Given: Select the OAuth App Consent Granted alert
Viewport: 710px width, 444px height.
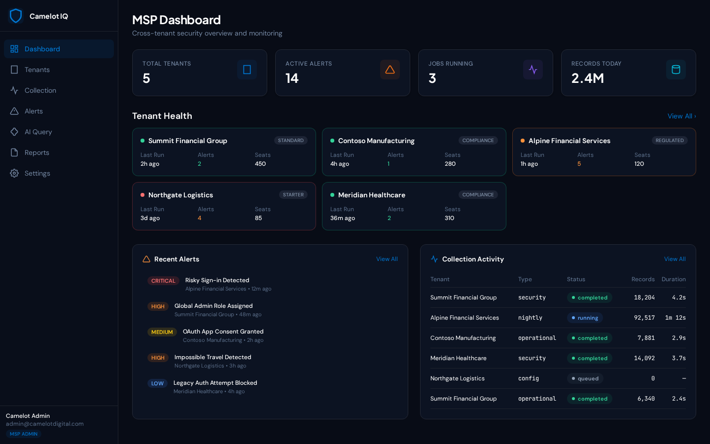Looking at the screenshot, I should pyautogui.click(x=270, y=335).
